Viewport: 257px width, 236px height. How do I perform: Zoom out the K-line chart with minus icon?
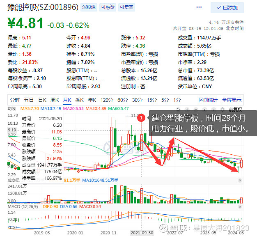196,110
